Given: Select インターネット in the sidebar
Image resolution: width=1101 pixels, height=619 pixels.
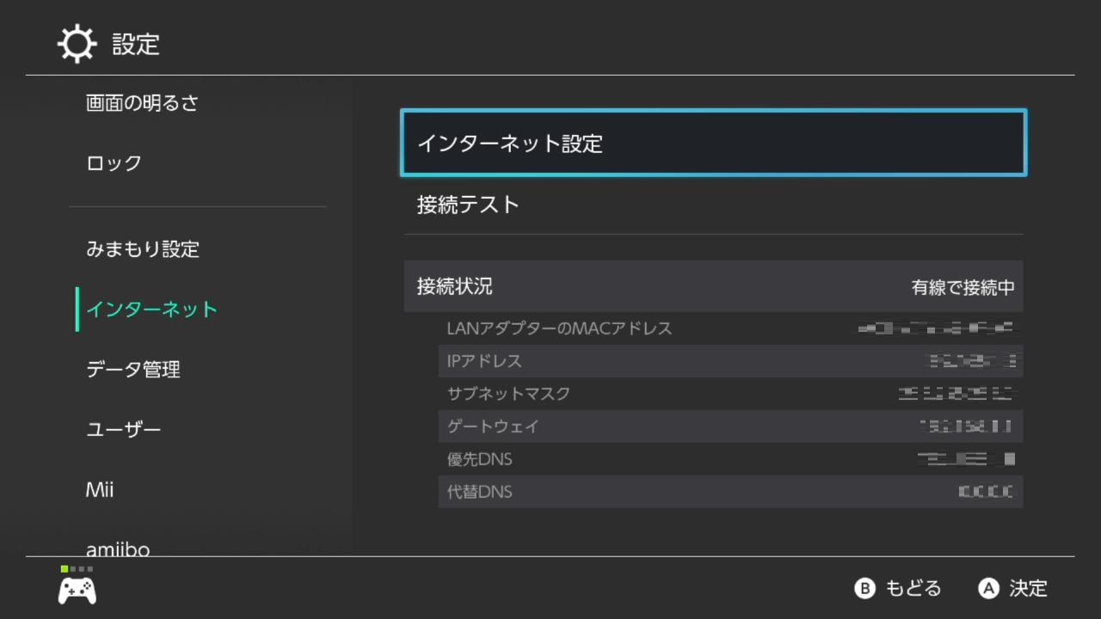Looking at the screenshot, I should tap(151, 309).
